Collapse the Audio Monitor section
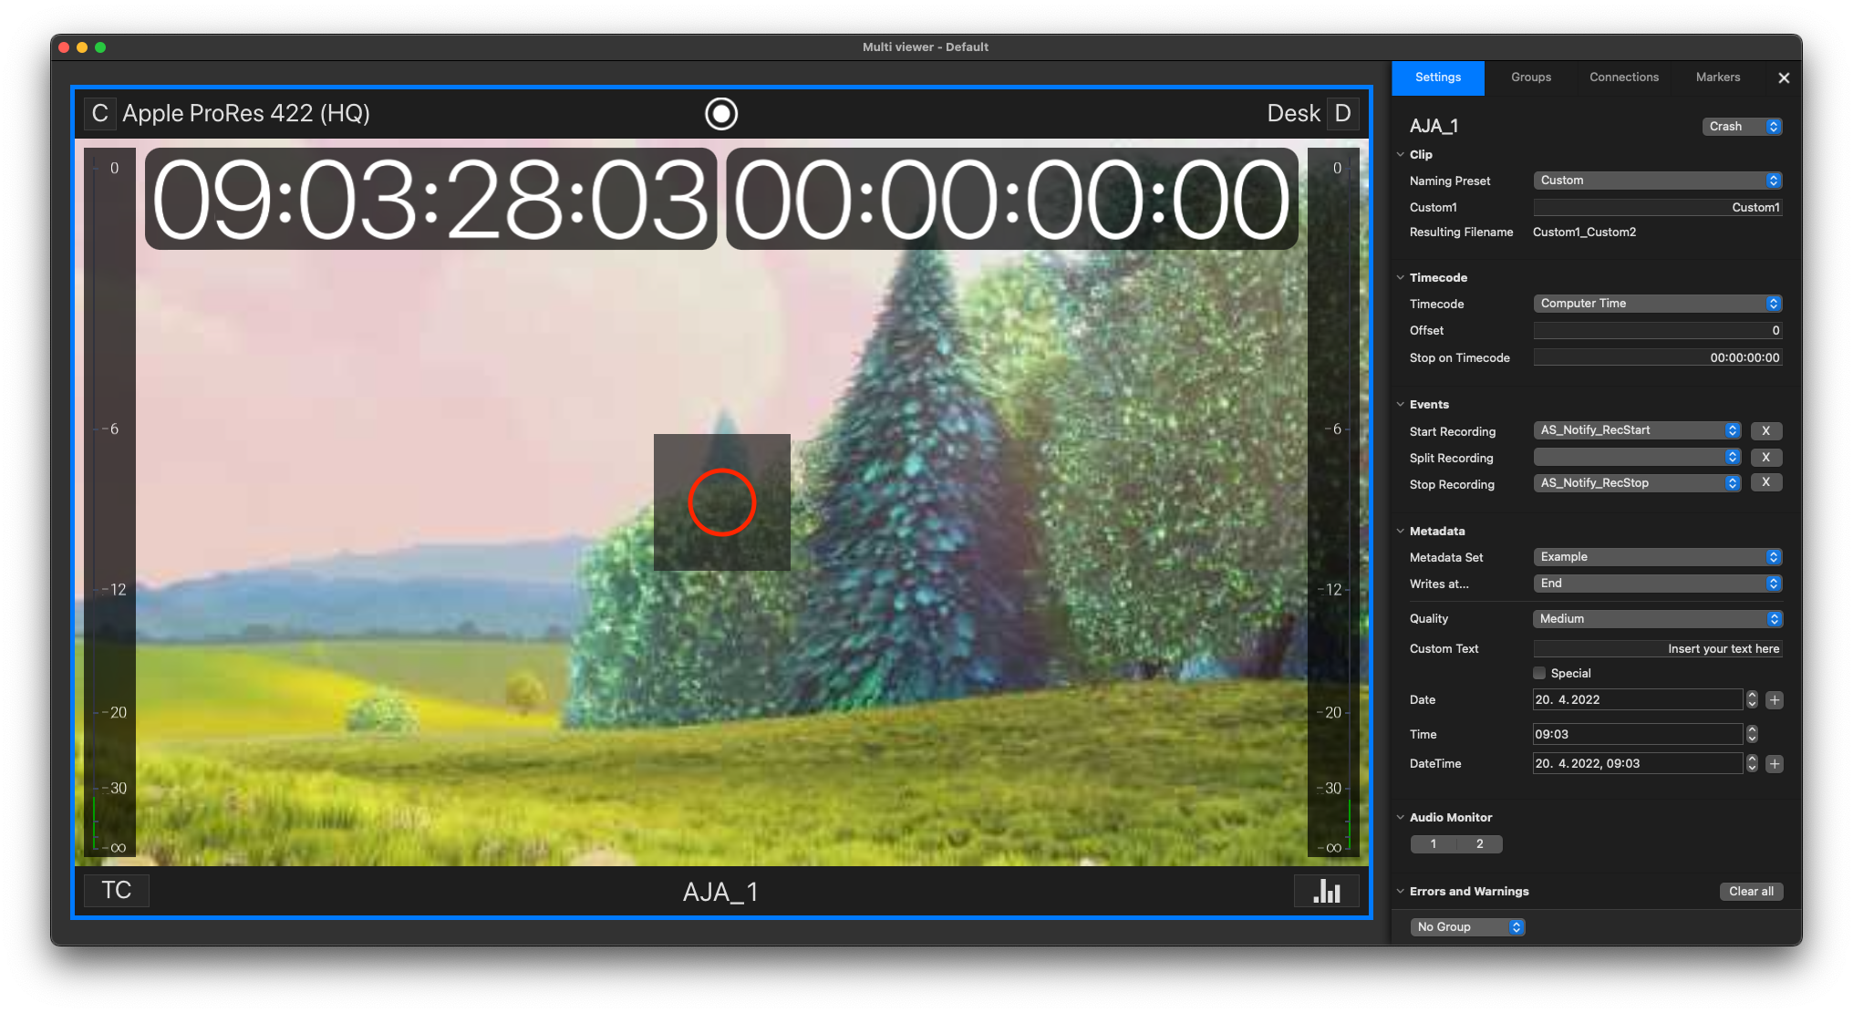1853x1013 pixels. coord(1401,817)
